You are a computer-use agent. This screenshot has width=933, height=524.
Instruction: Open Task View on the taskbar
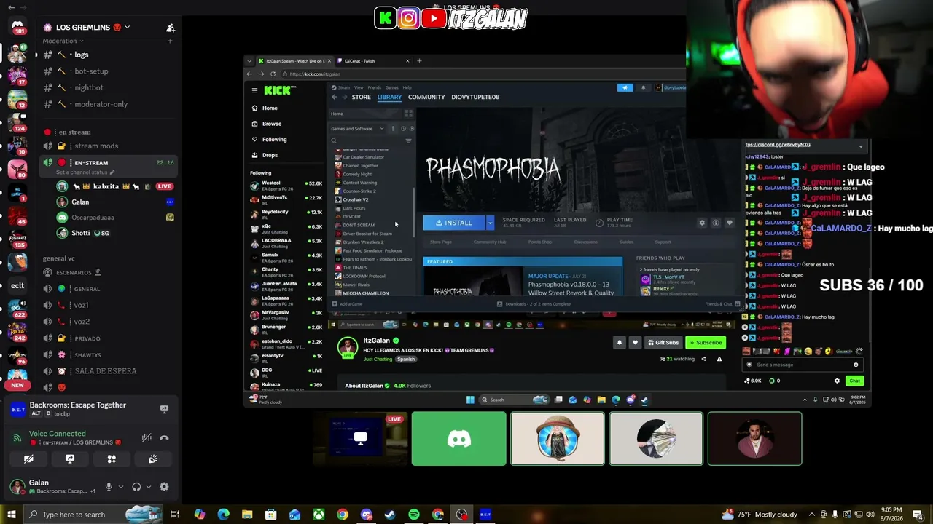coord(175,515)
